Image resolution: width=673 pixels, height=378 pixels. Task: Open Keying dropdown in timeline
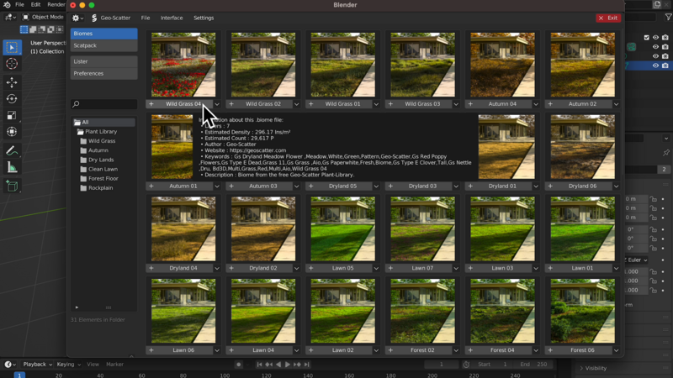(x=68, y=365)
